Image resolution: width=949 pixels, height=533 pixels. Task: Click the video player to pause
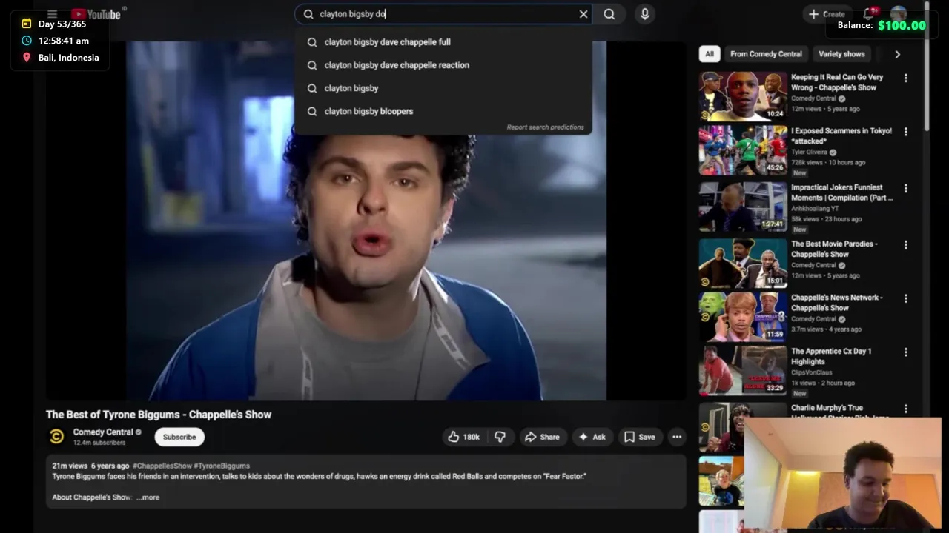click(366, 221)
